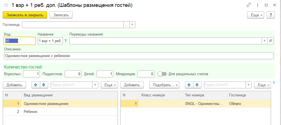Screen dimensions: 281x125
Task: Expand the Подобрать dropdown
Action: 164,85
